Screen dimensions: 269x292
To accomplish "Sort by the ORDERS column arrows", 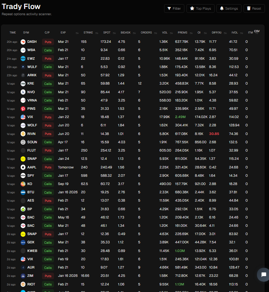I will pyautogui.click(x=156, y=33).
